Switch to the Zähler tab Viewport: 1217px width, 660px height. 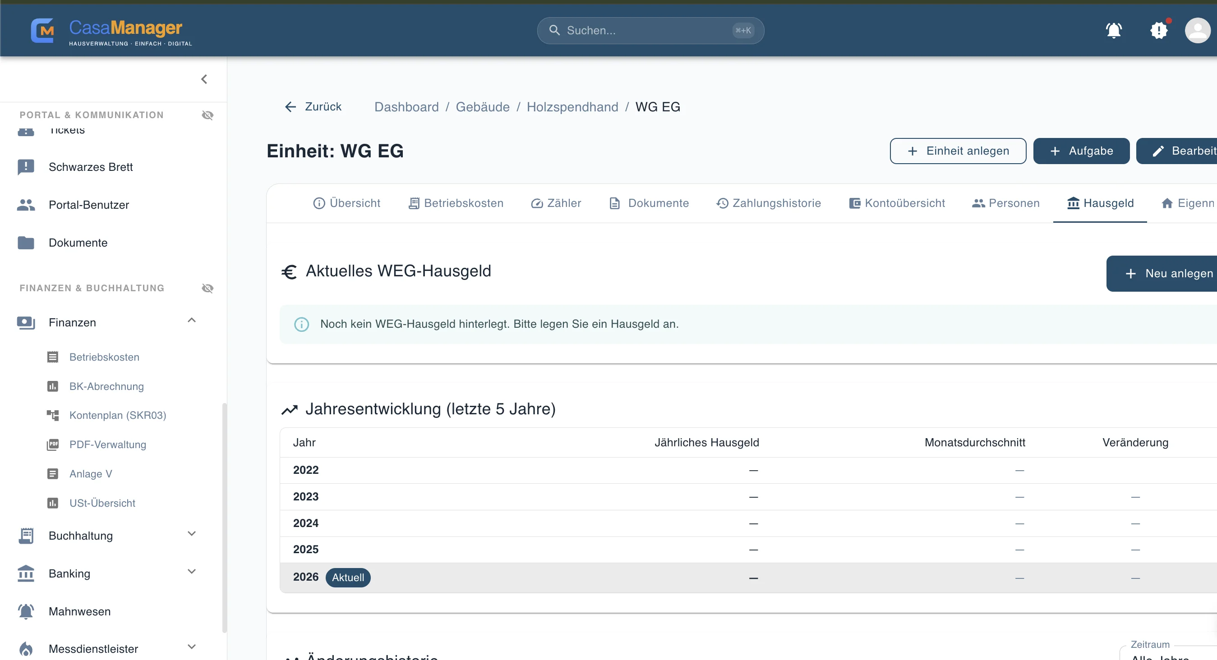click(556, 203)
